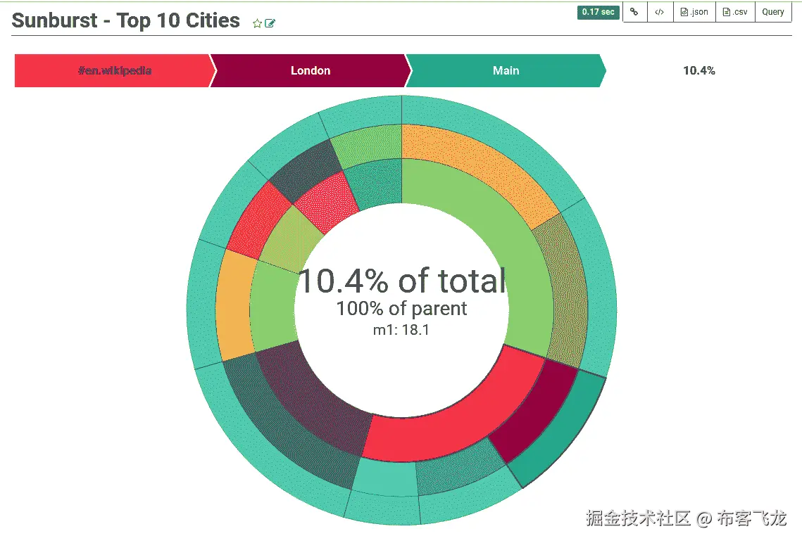
Task: Click the favorite star icon beside title
Action: pos(257,23)
